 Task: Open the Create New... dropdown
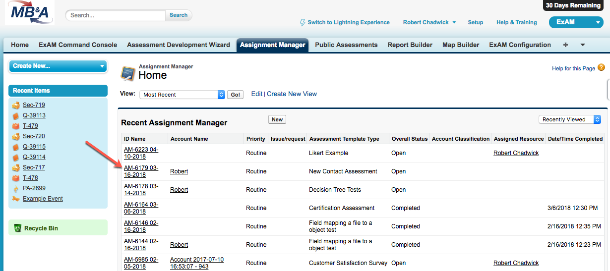tap(58, 66)
